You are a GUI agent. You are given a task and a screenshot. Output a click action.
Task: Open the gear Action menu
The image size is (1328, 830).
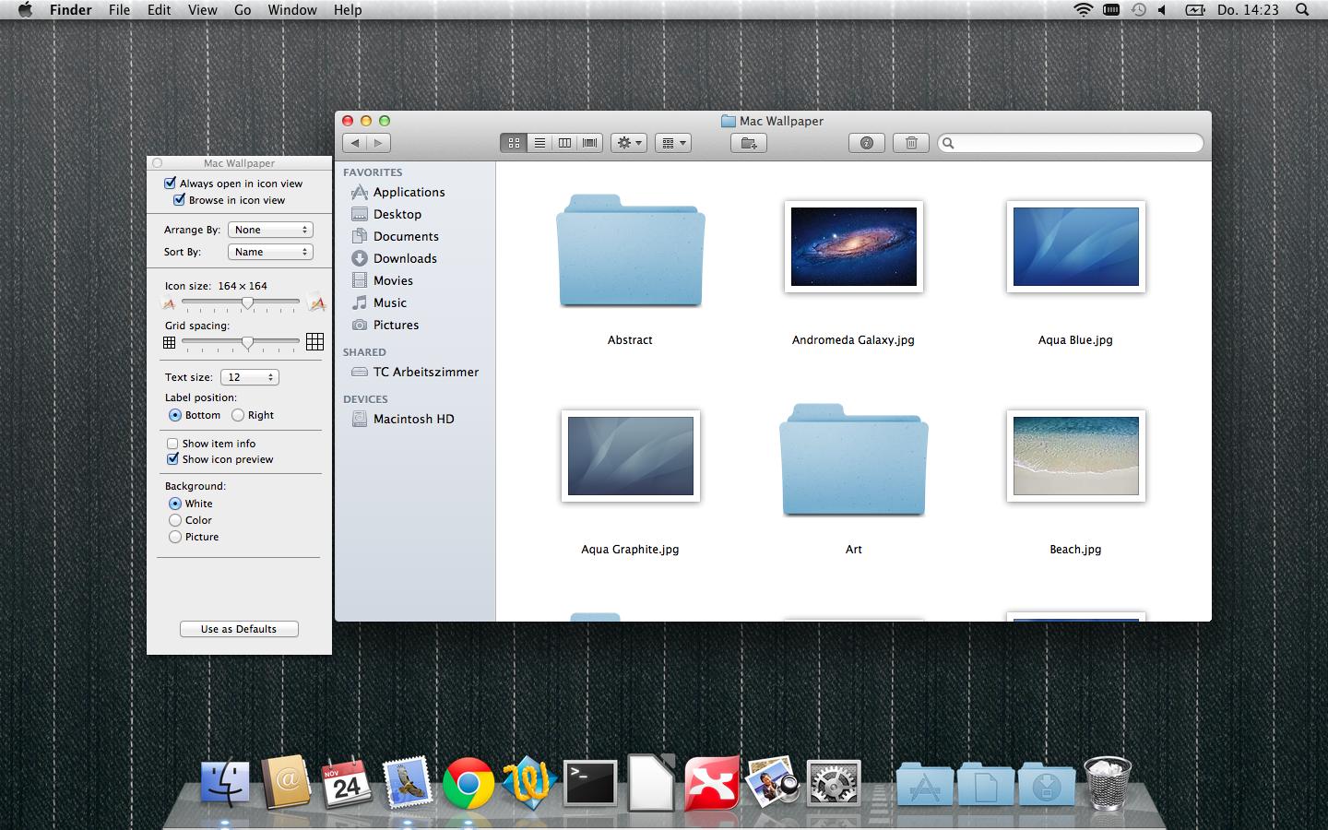click(629, 143)
